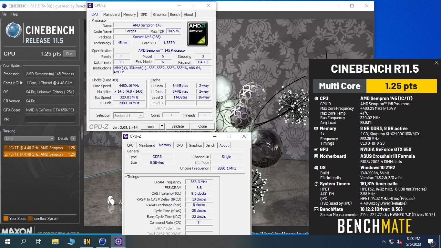Select ranking entry scoring 1.26
Viewport: 441px width, 248px height.
[x=40, y=148]
